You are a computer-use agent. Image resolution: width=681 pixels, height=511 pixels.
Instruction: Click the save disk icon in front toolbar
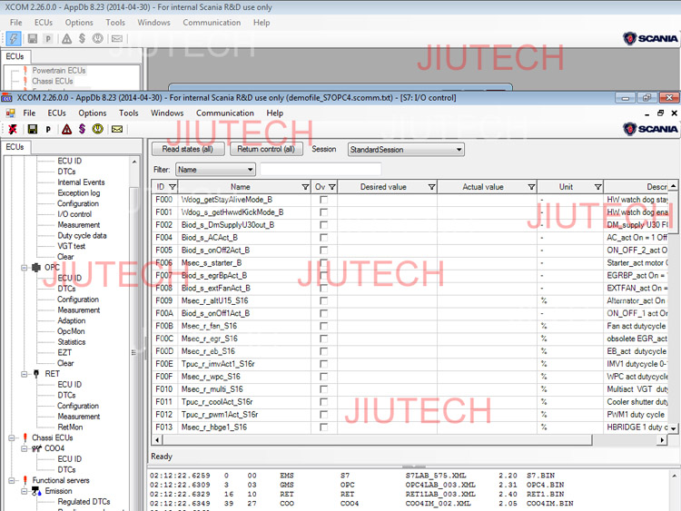pos(32,129)
